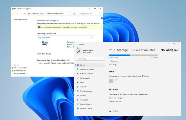Open Bluetooth & devices settings
Image resolution: width=186 pixels, height=120 pixels.
coord(90,69)
